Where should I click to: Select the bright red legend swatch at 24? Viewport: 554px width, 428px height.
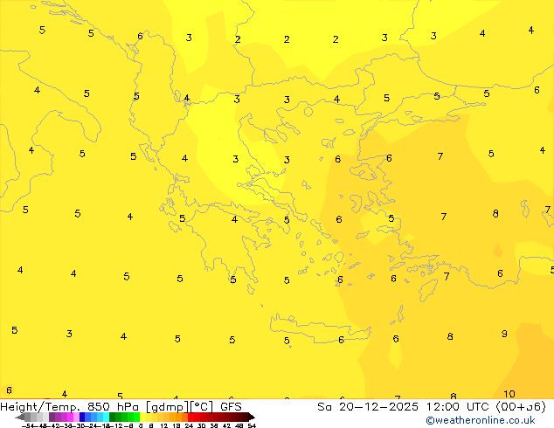coord(190,417)
